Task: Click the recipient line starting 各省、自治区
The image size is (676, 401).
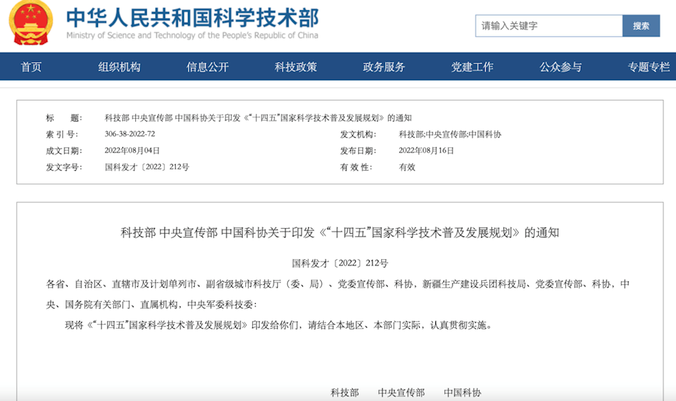Action: click(x=337, y=294)
